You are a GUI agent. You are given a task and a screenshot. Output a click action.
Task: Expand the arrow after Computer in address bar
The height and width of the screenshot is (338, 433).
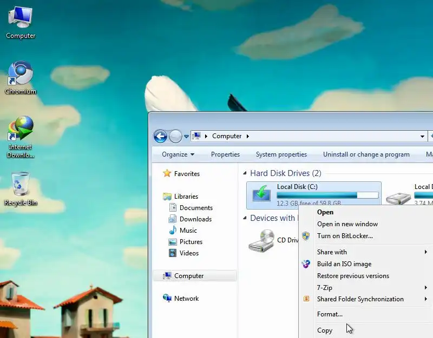pyautogui.click(x=248, y=136)
